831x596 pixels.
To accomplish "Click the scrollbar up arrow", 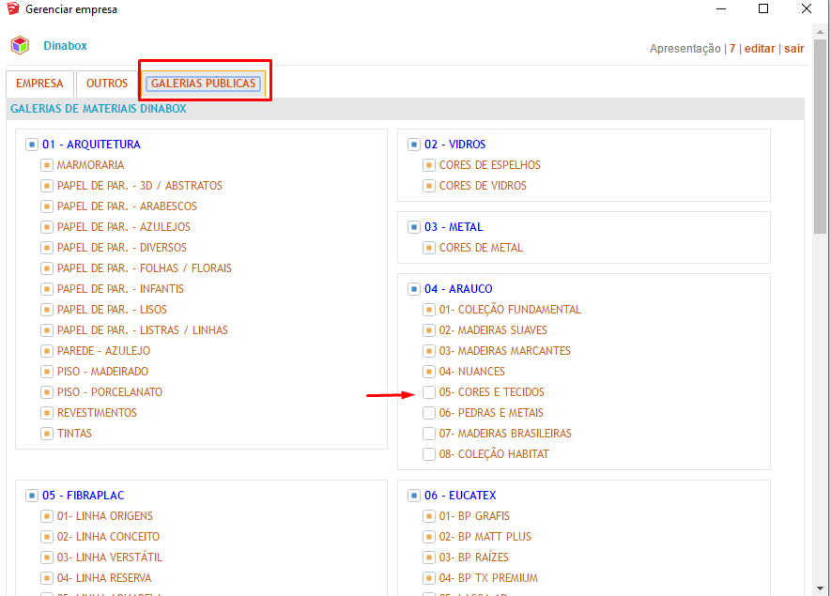I will 821,32.
